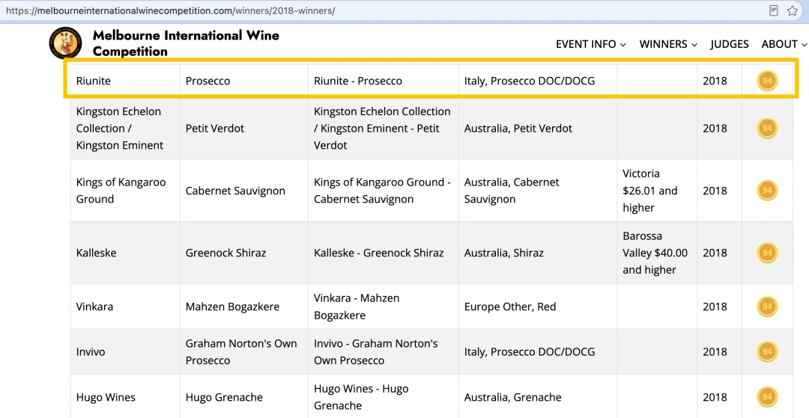The height and width of the screenshot is (418, 809).
Task: Select the 'Australia, Petit Verdot' cell
Action: click(538, 128)
